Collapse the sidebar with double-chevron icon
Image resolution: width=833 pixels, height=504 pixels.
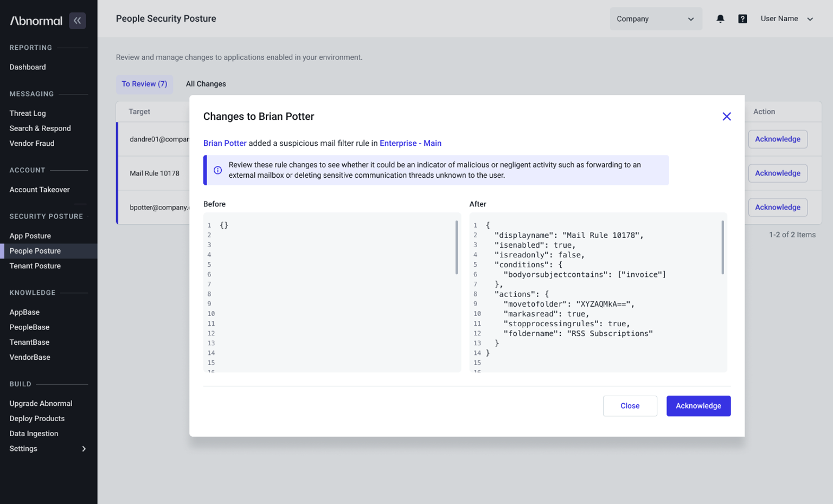[x=78, y=21]
